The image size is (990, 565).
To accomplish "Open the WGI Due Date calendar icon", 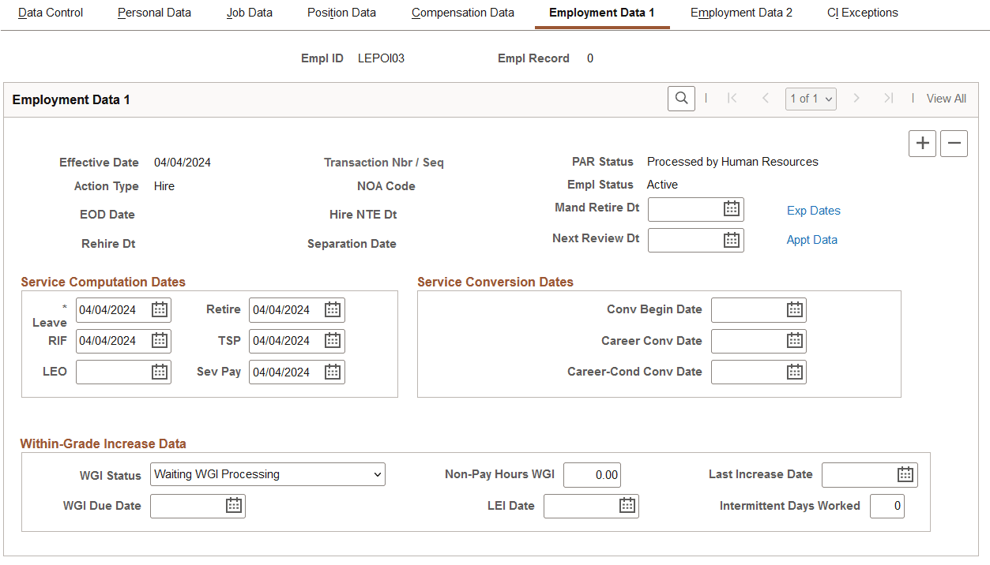I will 233,505.
